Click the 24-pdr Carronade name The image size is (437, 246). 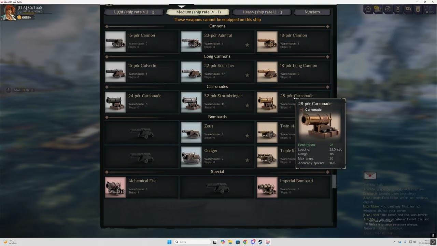point(145,96)
